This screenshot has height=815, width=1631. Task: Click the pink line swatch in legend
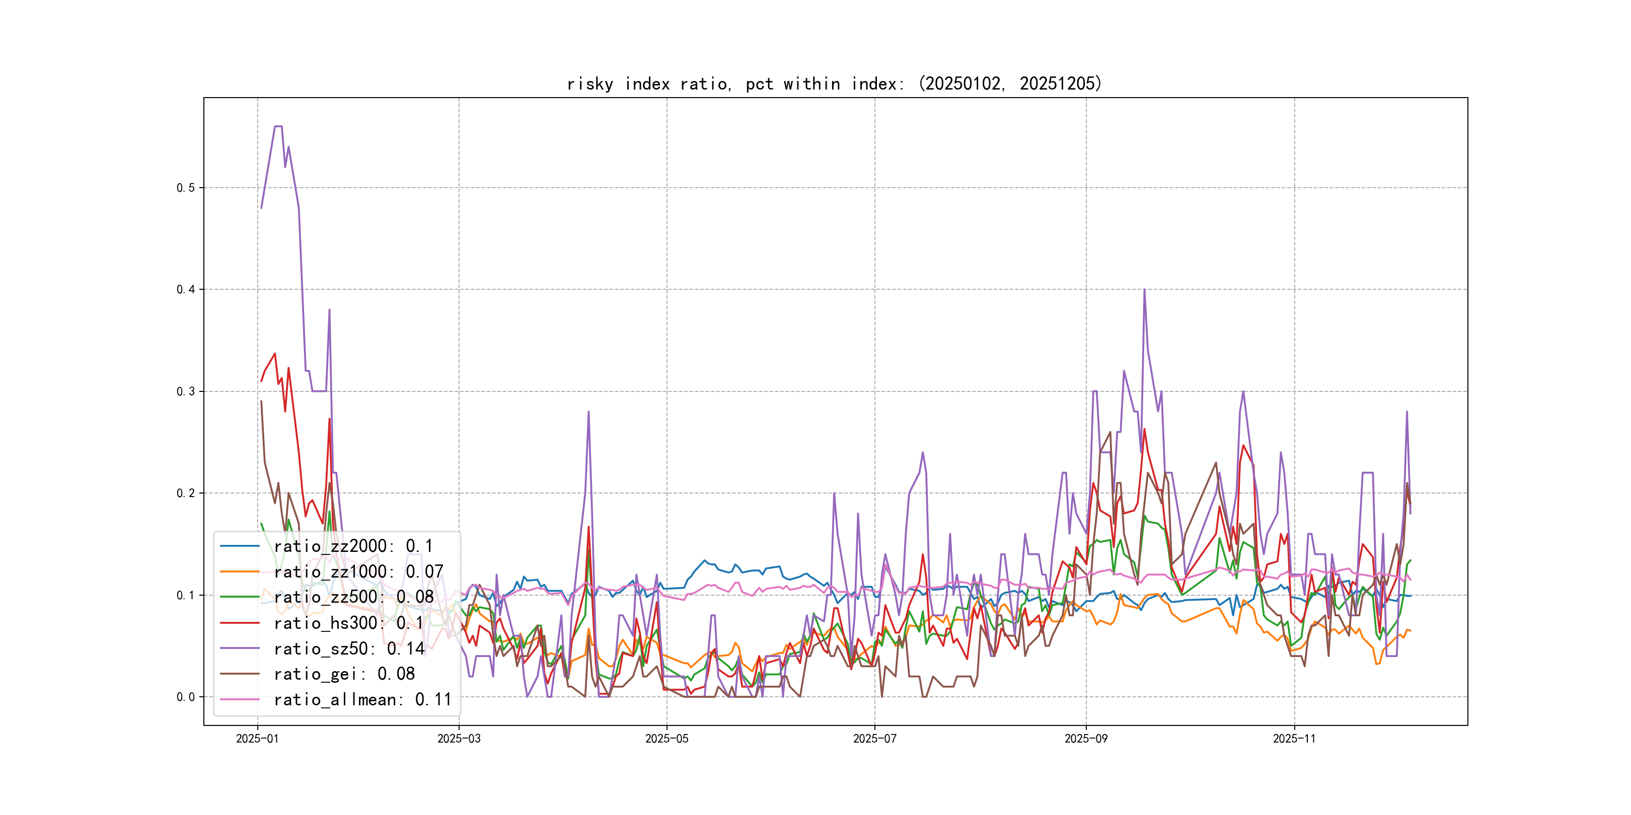point(240,700)
